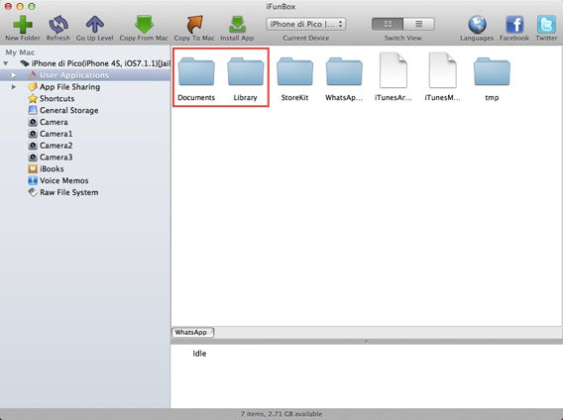Select the iTunesAr... file

pos(394,77)
